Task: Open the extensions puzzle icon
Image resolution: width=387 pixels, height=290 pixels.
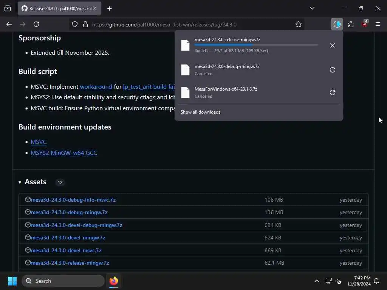Action: coord(351,24)
